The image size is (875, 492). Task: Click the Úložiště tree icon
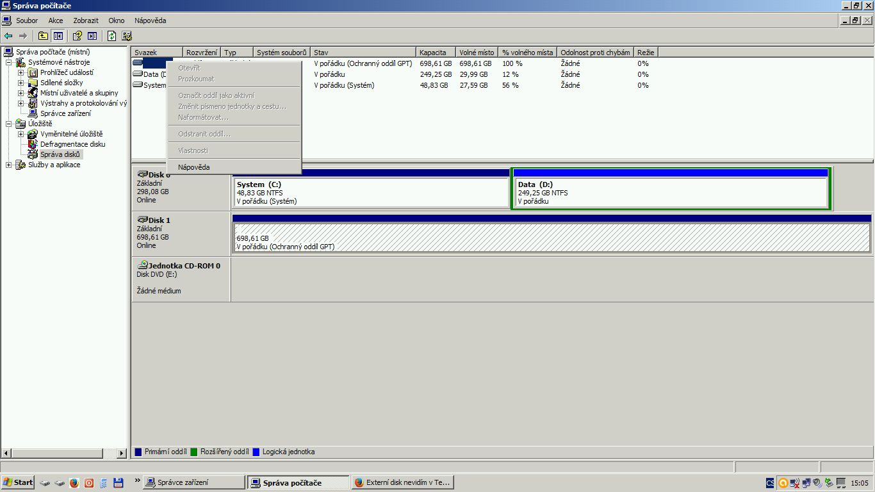pos(21,124)
